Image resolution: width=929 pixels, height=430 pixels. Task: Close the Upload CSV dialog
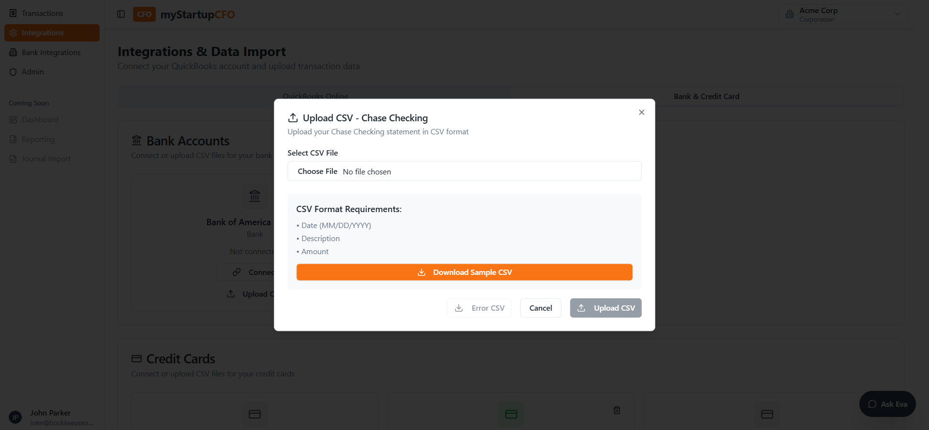click(642, 112)
